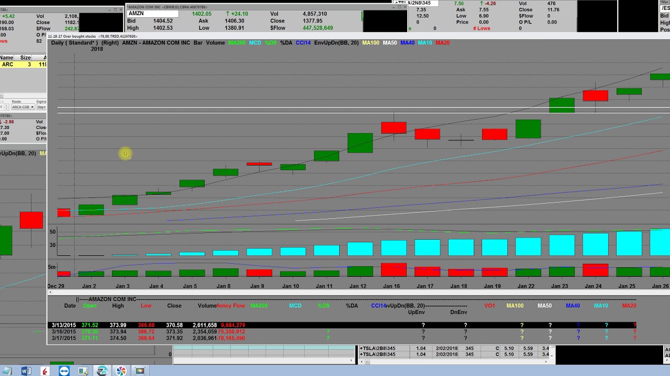Click the horizontal scrollbar below data table
The width and height of the screenshot is (670, 376).
coord(263,360)
